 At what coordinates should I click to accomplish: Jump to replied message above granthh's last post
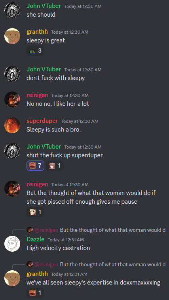point(113,265)
